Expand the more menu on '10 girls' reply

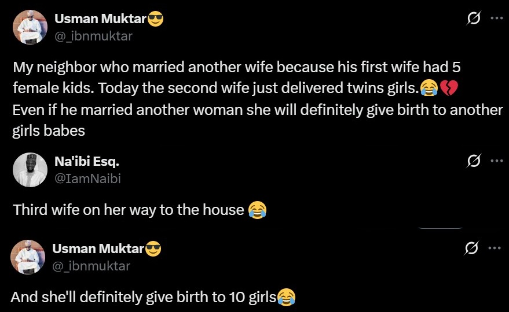pos(496,248)
